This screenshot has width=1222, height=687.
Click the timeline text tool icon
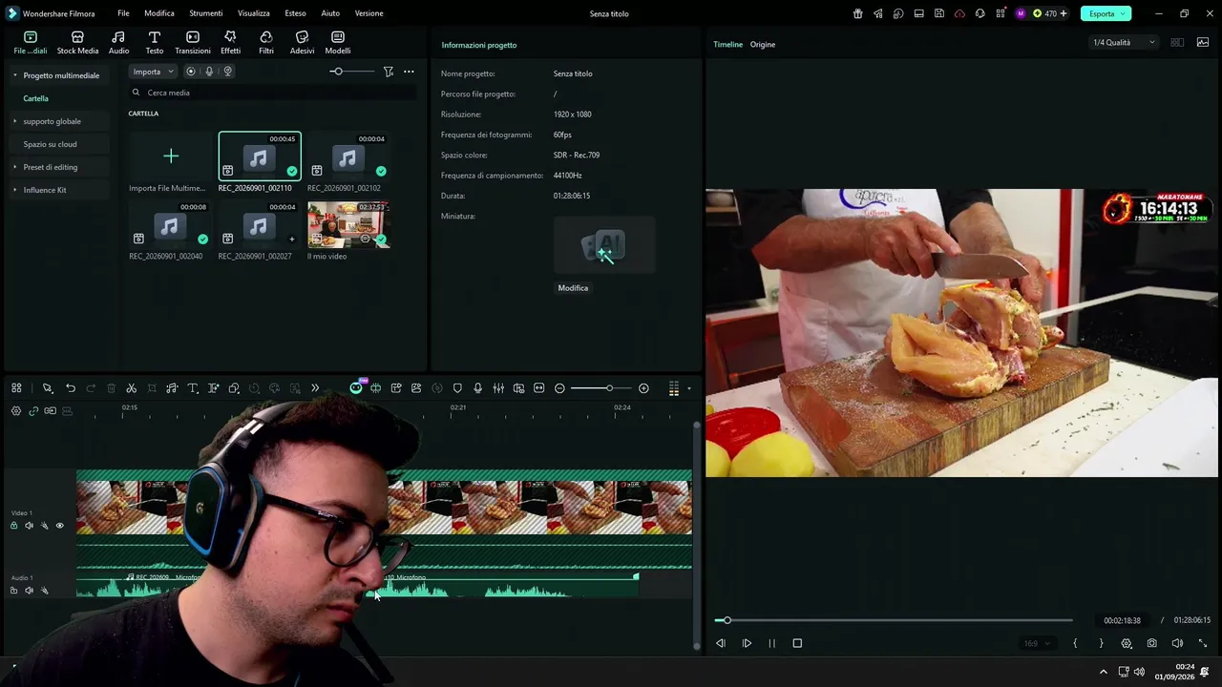[x=193, y=388]
